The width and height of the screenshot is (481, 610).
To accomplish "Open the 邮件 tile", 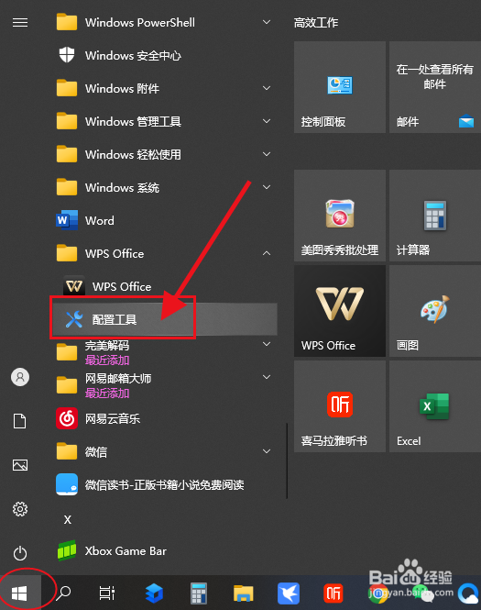I will (x=435, y=87).
